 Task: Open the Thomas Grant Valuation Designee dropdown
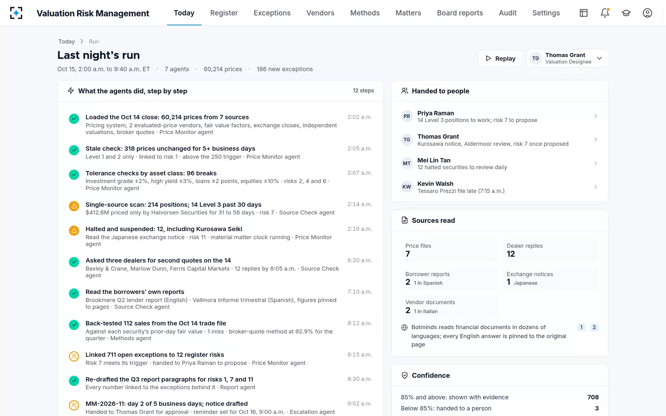[567, 58]
